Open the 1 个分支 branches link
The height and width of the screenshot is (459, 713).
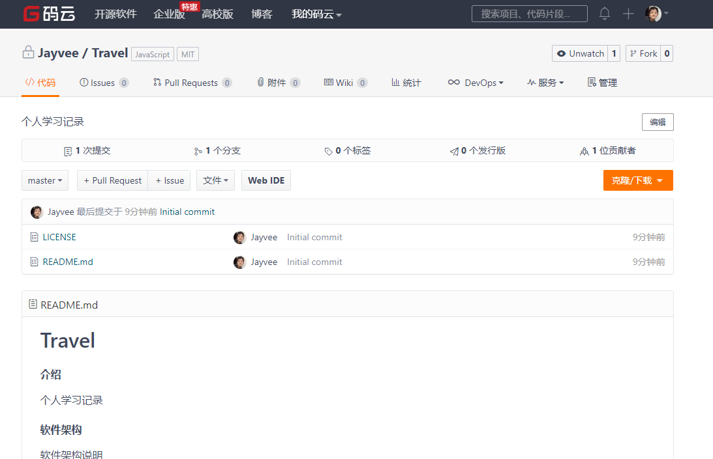[217, 151]
